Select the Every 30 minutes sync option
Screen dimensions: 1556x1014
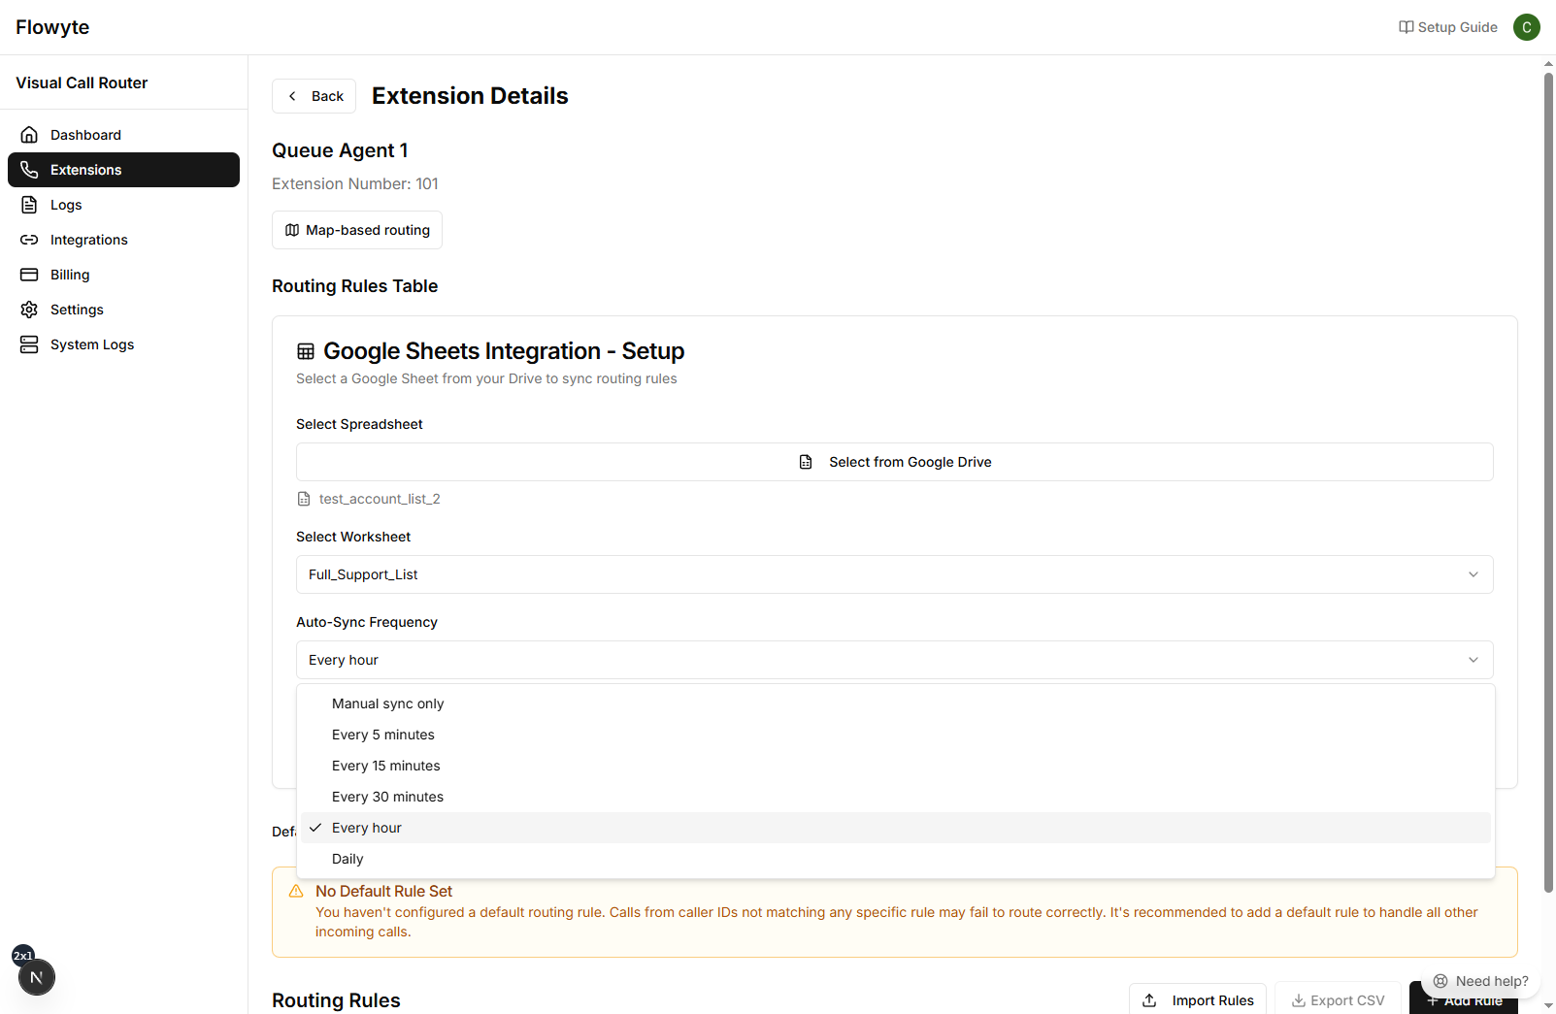pos(387,796)
